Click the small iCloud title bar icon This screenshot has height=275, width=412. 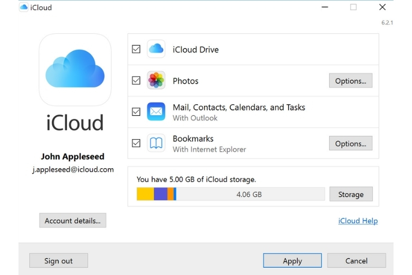[24, 7]
